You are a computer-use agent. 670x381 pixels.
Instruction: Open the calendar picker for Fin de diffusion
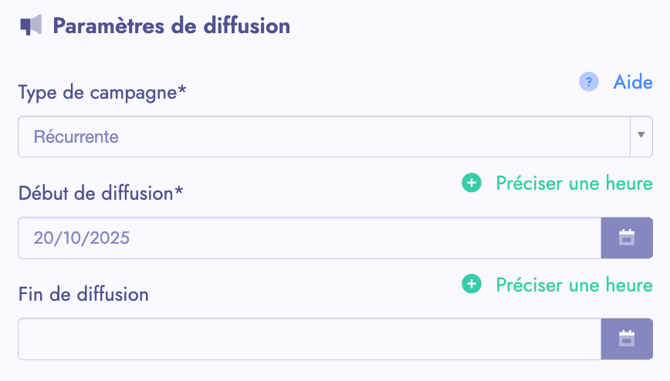click(627, 339)
